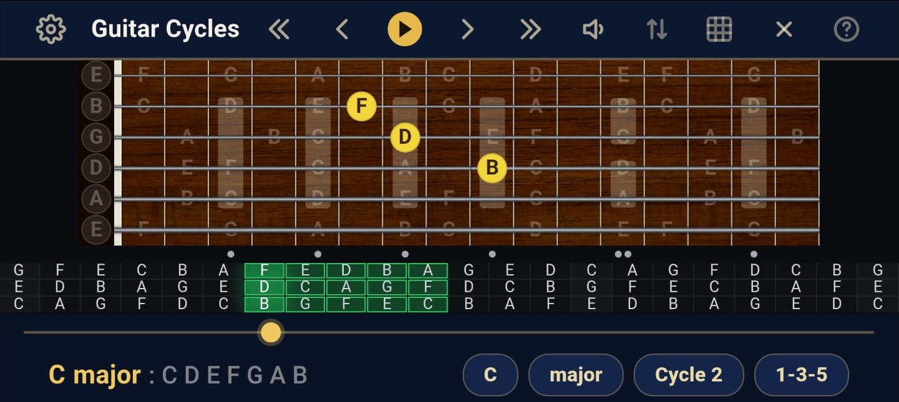
Task: Select chord column C G E right of center
Action: 591,287
